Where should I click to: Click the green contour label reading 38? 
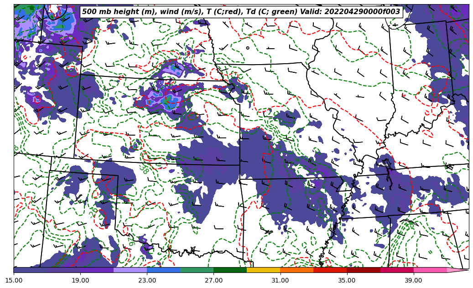tap(143, 169)
